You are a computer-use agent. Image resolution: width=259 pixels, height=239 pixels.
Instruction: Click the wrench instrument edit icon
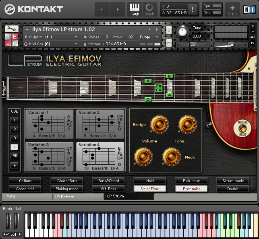[x=11, y=29]
